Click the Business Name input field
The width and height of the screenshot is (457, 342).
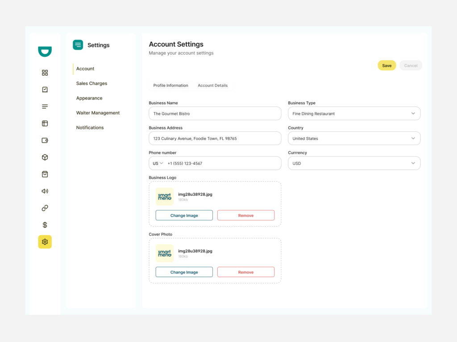click(x=215, y=114)
